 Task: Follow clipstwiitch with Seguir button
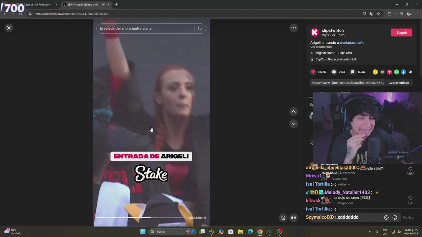pos(402,33)
